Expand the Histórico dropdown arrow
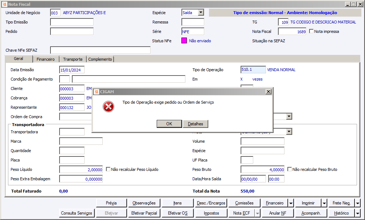The image size is (365, 220). [357, 213]
